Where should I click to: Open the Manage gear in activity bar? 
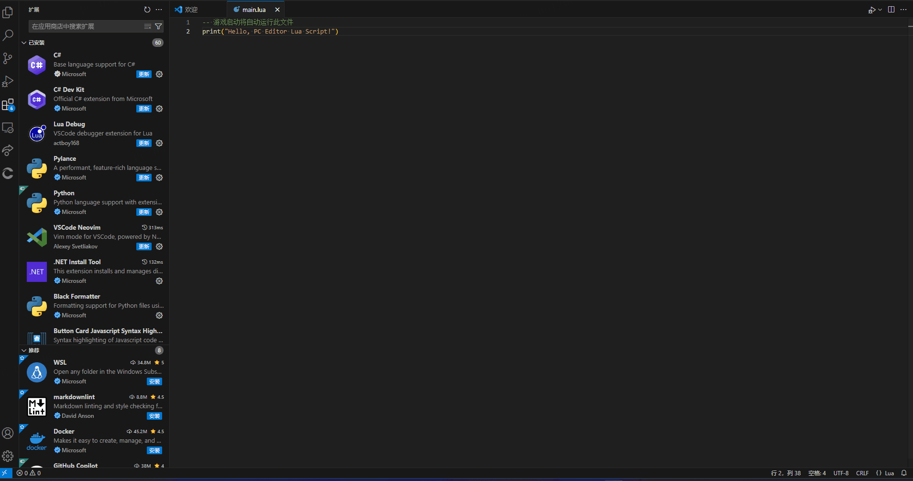8,456
